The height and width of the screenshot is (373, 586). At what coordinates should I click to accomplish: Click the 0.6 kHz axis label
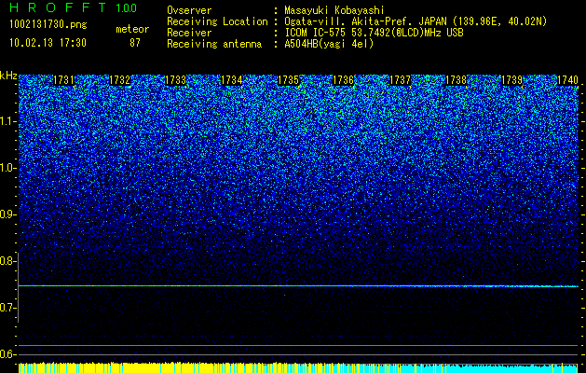tap(8, 354)
